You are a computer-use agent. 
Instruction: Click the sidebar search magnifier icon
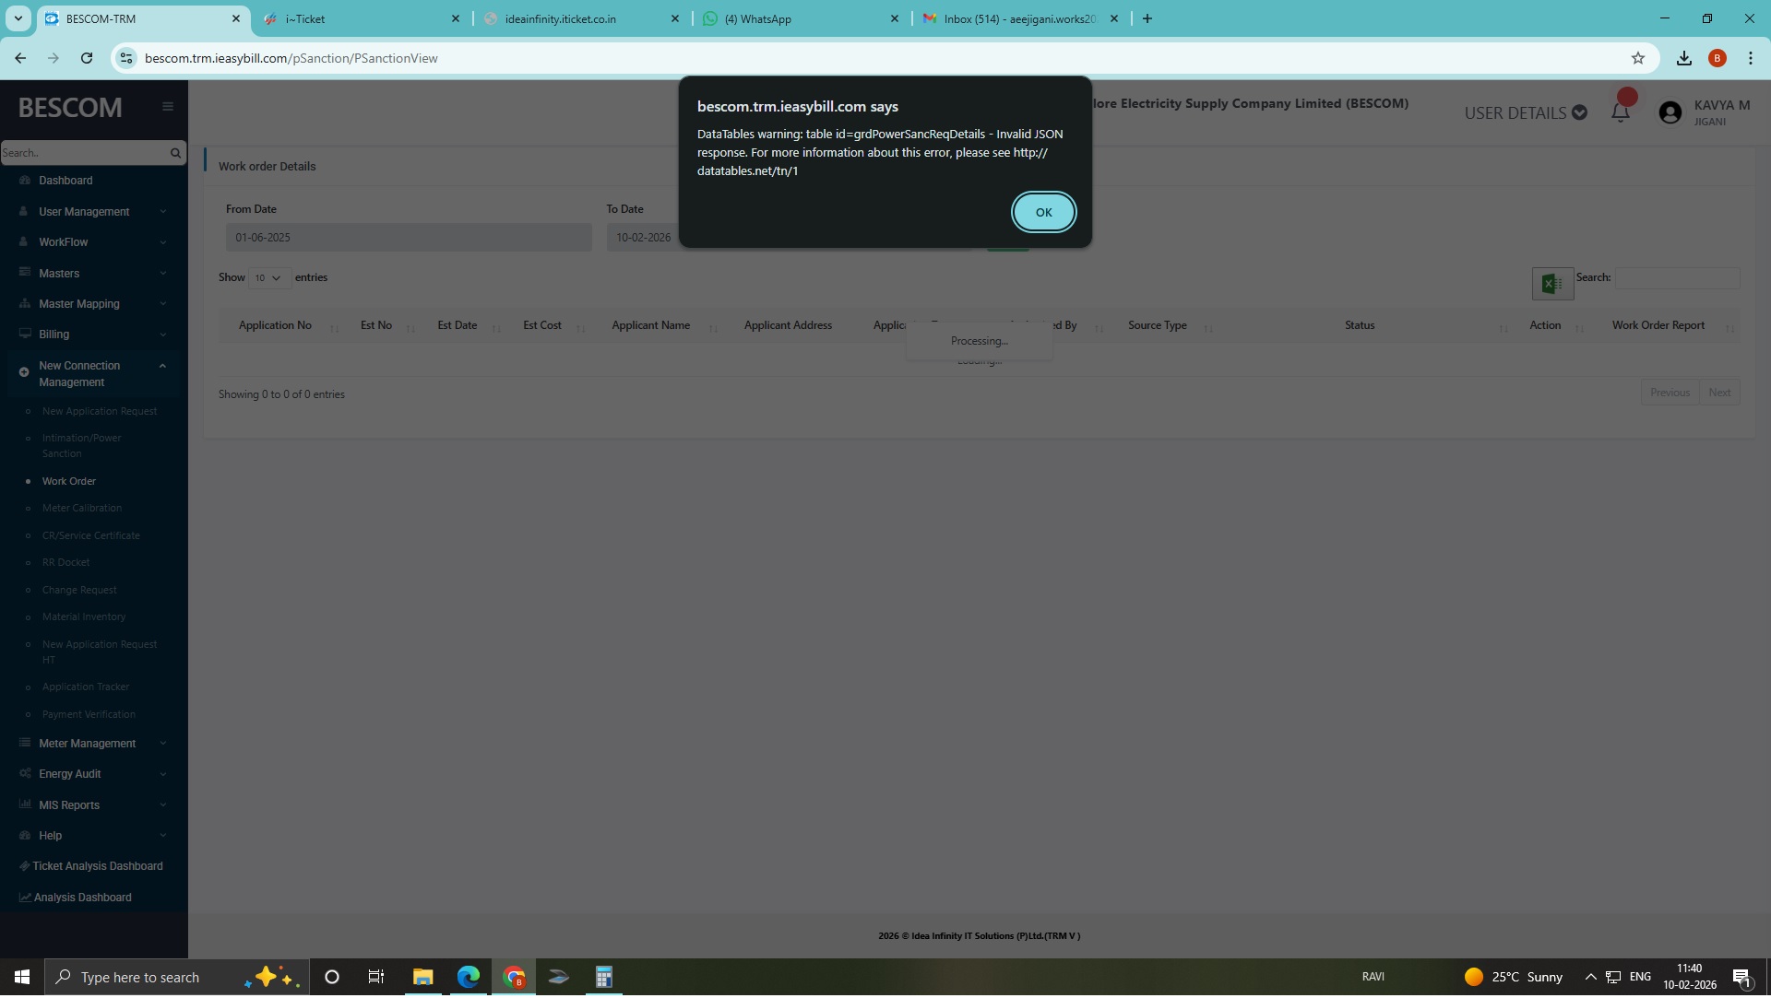point(175,153)
